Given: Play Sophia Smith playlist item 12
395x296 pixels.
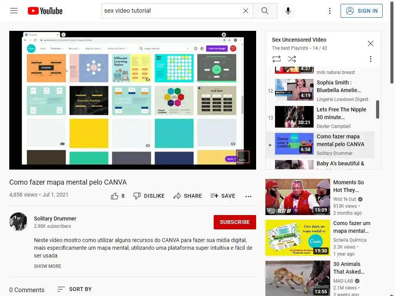Looking at the screenshot, I should 321,91.
